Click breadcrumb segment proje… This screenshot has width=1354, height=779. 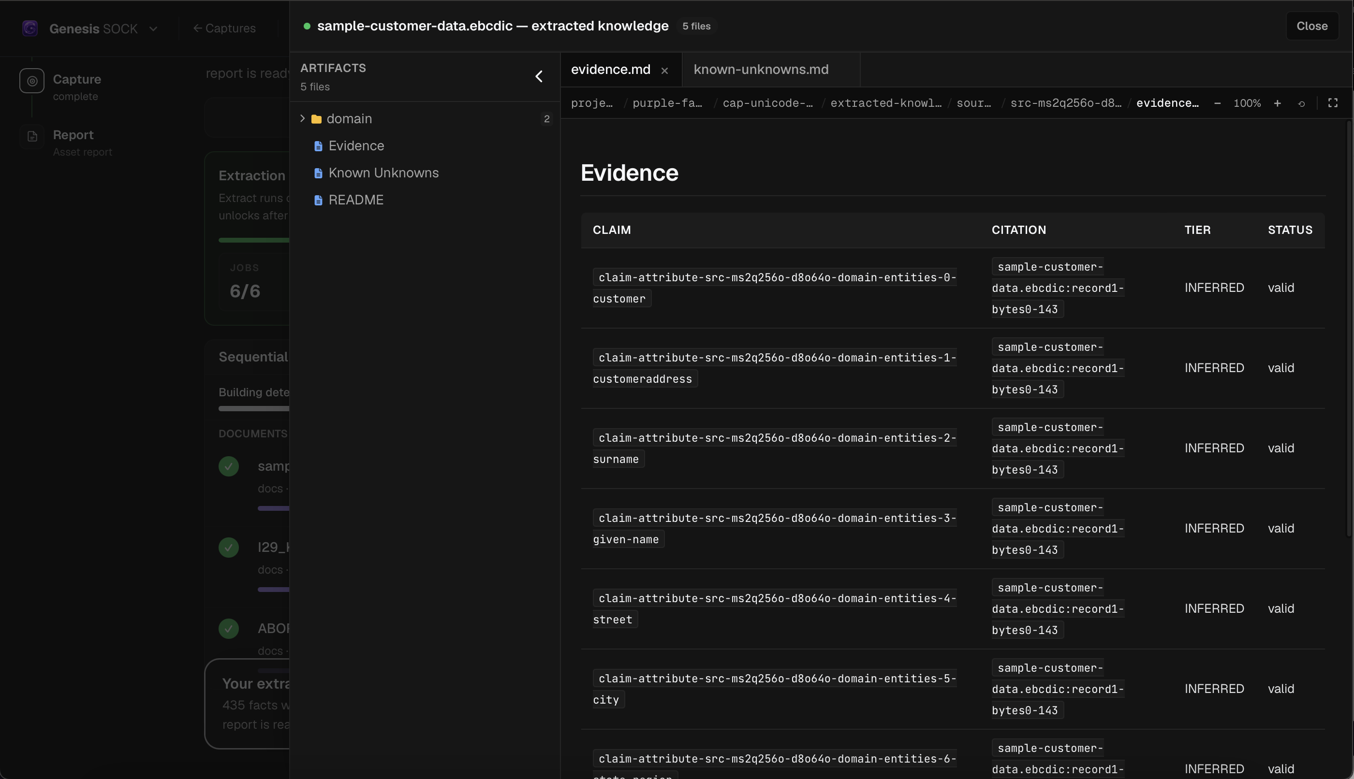point(591,103)
